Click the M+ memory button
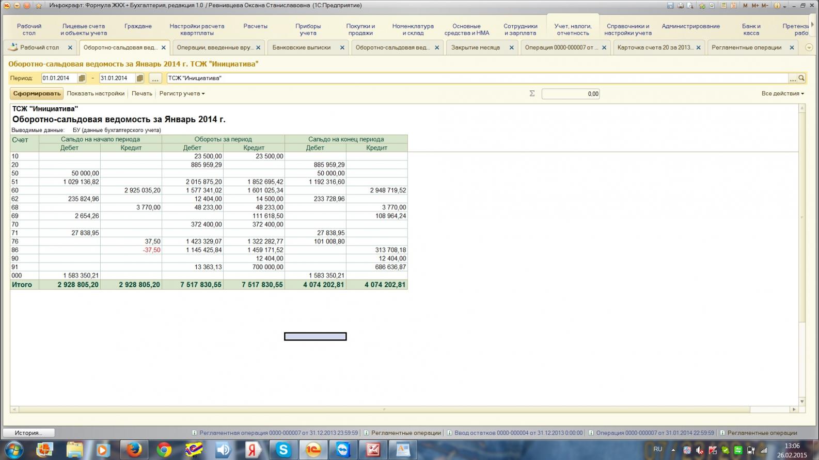Screen dimensions: 819x460 755,6
